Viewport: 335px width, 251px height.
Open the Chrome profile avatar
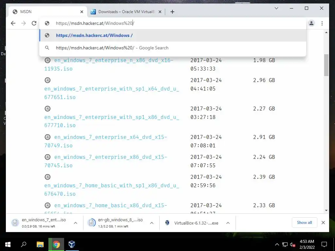[x=311, y=23]
